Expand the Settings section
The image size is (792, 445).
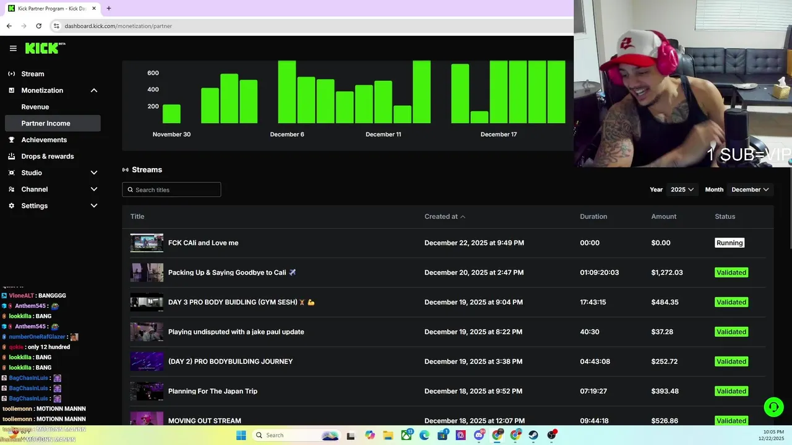[x=94, y=206]
